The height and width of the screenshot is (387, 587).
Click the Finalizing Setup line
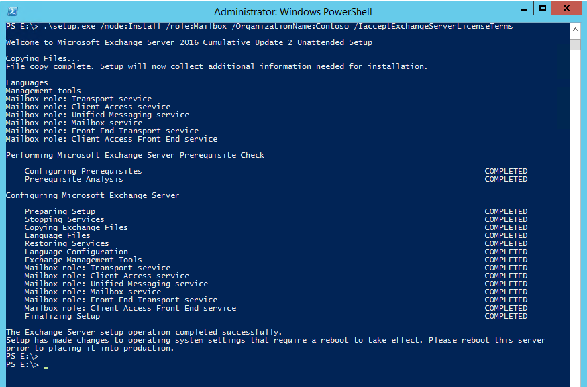tap(62, 317)
